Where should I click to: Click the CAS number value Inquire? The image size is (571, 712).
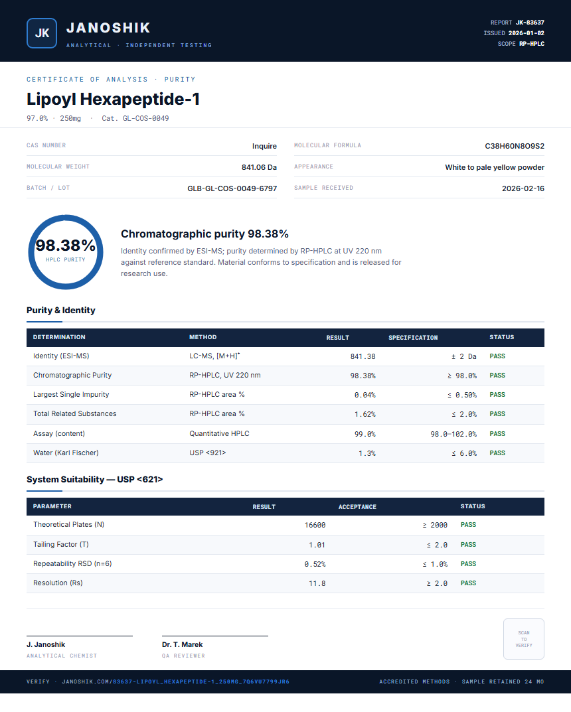point(264,146)
